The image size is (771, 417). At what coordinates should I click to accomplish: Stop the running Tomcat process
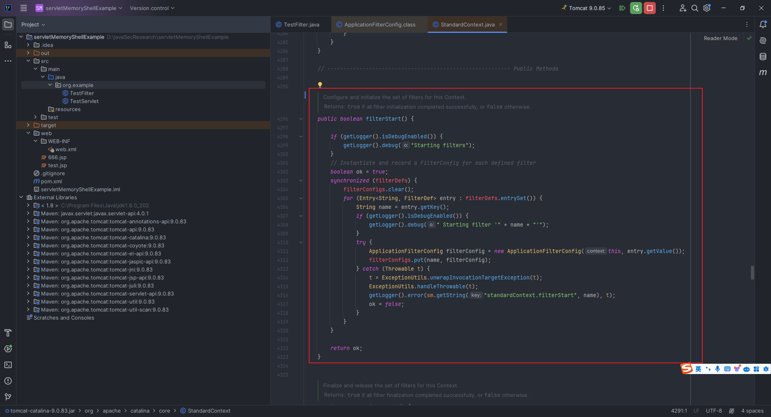(650, 8)
